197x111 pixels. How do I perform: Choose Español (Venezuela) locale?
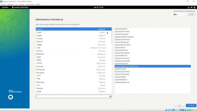[x=153, y=31]
